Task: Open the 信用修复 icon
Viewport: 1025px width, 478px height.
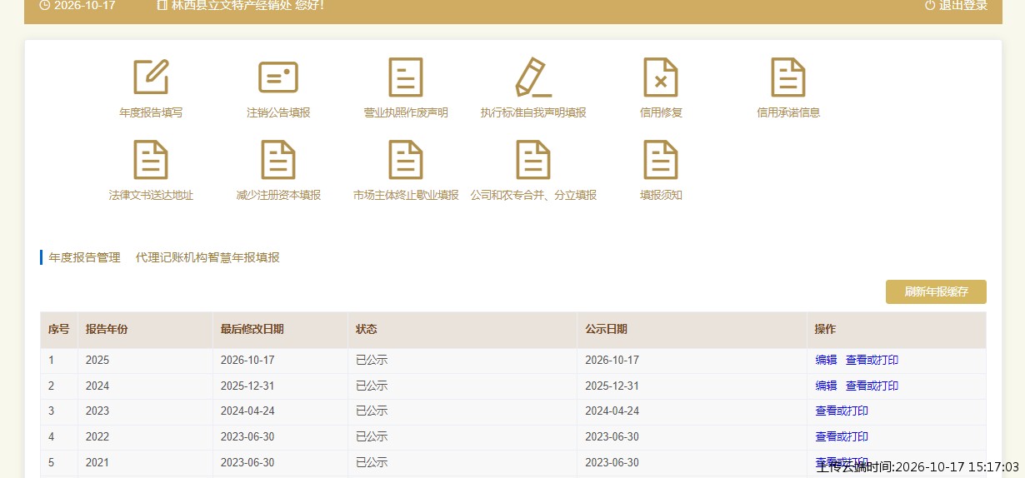Action: point(661,77)
